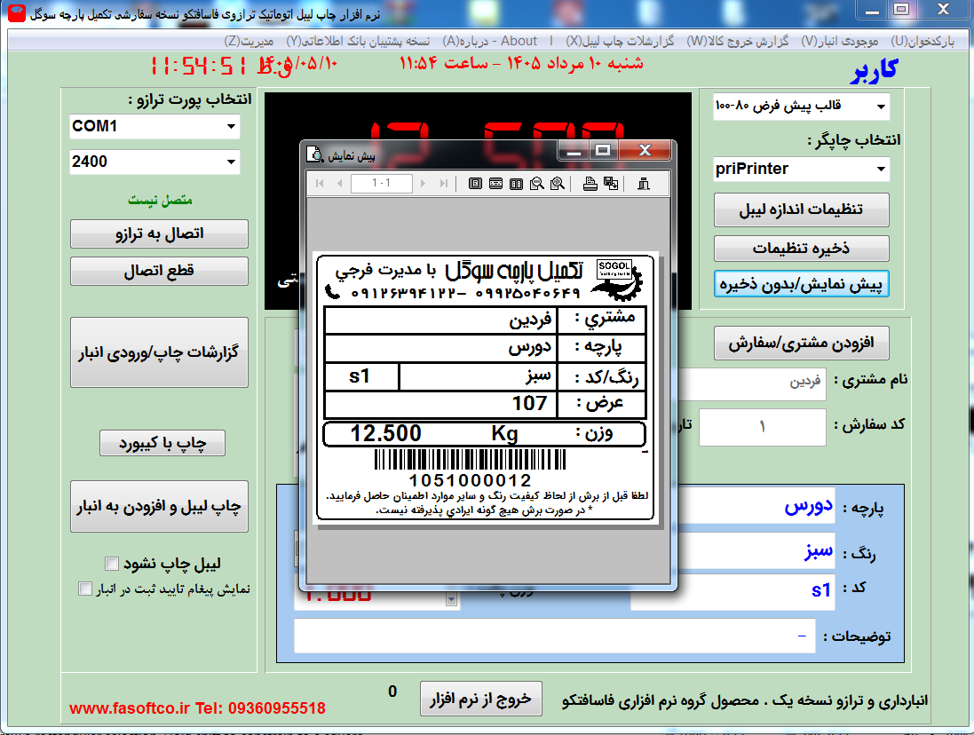Click the کاربر user label

(874, 69)
